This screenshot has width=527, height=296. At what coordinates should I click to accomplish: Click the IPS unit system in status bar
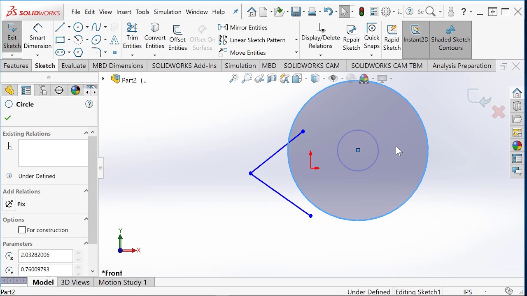(468, 292)
